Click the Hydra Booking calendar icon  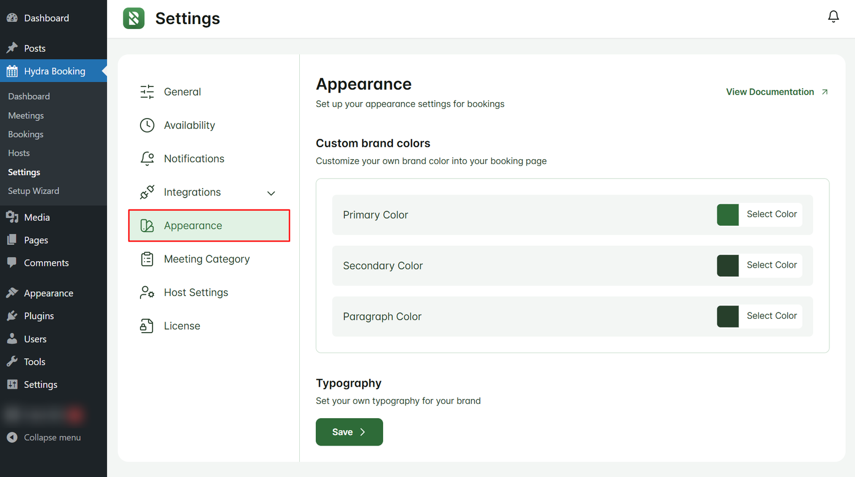click(x=12, y=71)
